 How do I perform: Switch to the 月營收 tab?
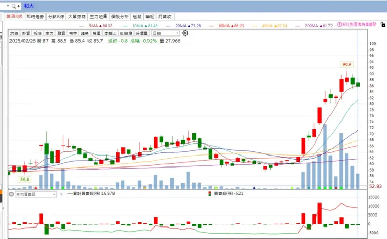[165, 17]
